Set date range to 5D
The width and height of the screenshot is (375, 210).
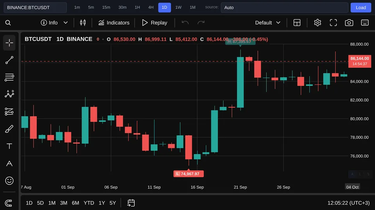40,203
